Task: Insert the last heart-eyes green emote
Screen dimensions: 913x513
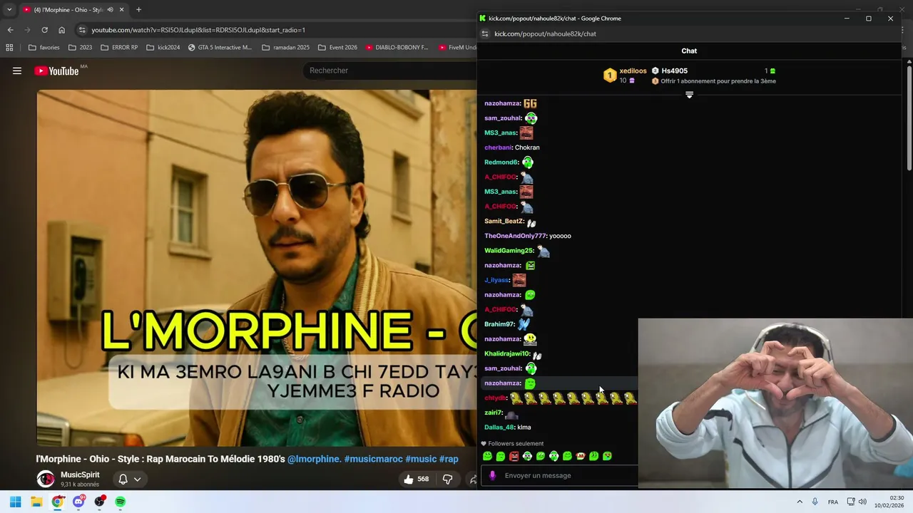Action: click(x=607, y=456)
